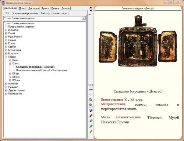Expand the Другие страны tree node
Image resolution: width=184 pixels, height=141 pixels.
(x=6, y=90)
